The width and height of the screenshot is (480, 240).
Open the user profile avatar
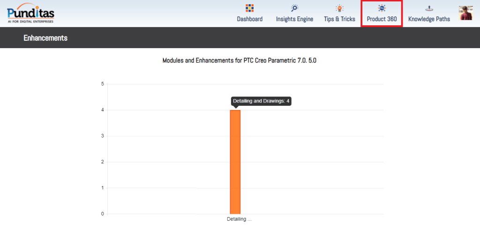[466, 13]
